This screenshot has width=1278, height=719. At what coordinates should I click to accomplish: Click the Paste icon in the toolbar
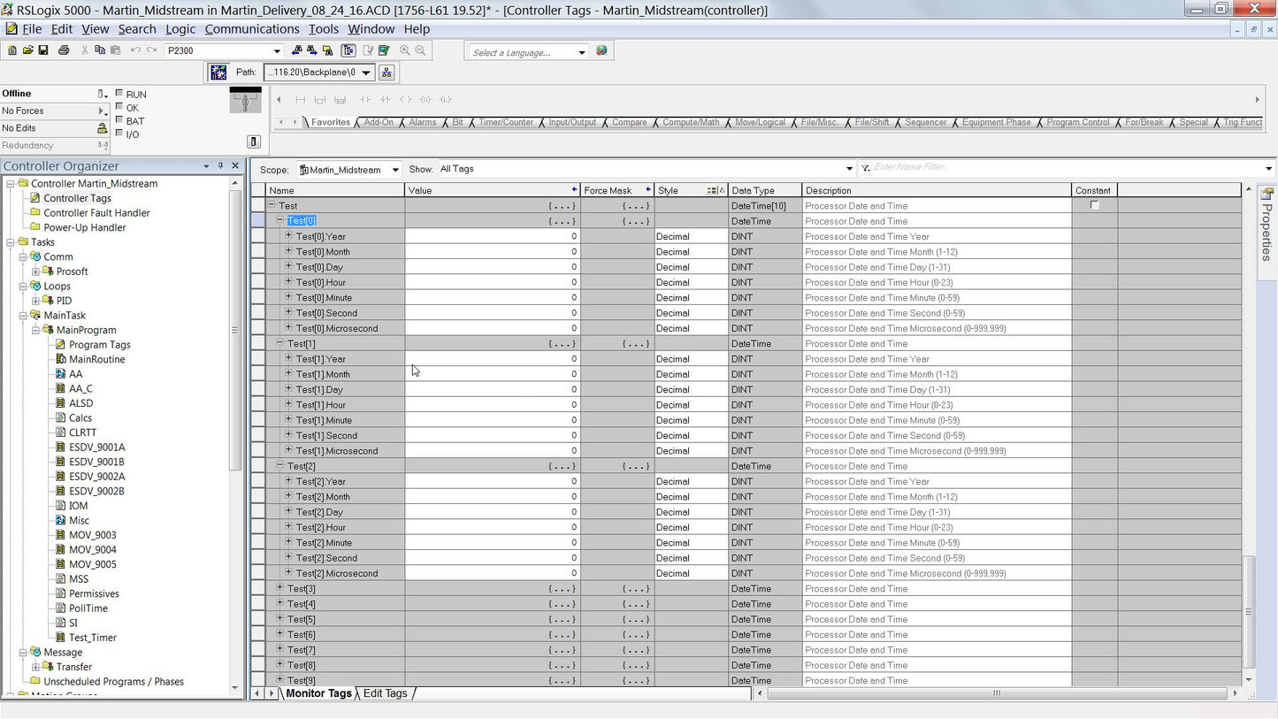[115, 50]
